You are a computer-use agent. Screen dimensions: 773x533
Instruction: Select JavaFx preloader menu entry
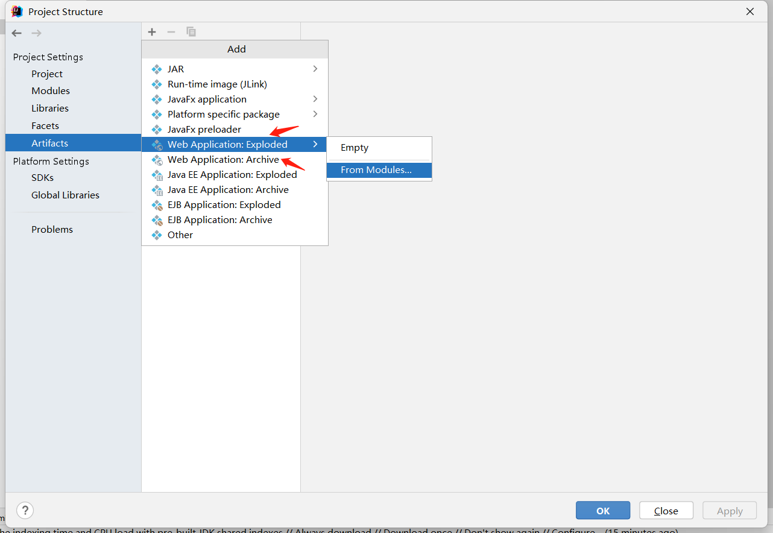tap(235, 130)
